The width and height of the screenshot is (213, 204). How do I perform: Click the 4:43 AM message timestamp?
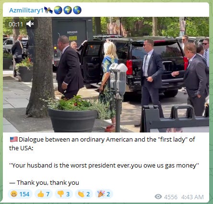(192, 197)
